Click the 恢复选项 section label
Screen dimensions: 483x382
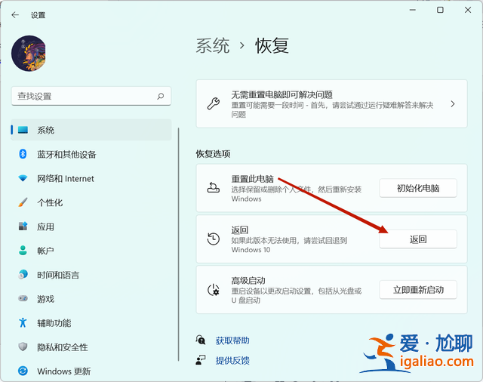pyautogui.click(x=213, y=154)
